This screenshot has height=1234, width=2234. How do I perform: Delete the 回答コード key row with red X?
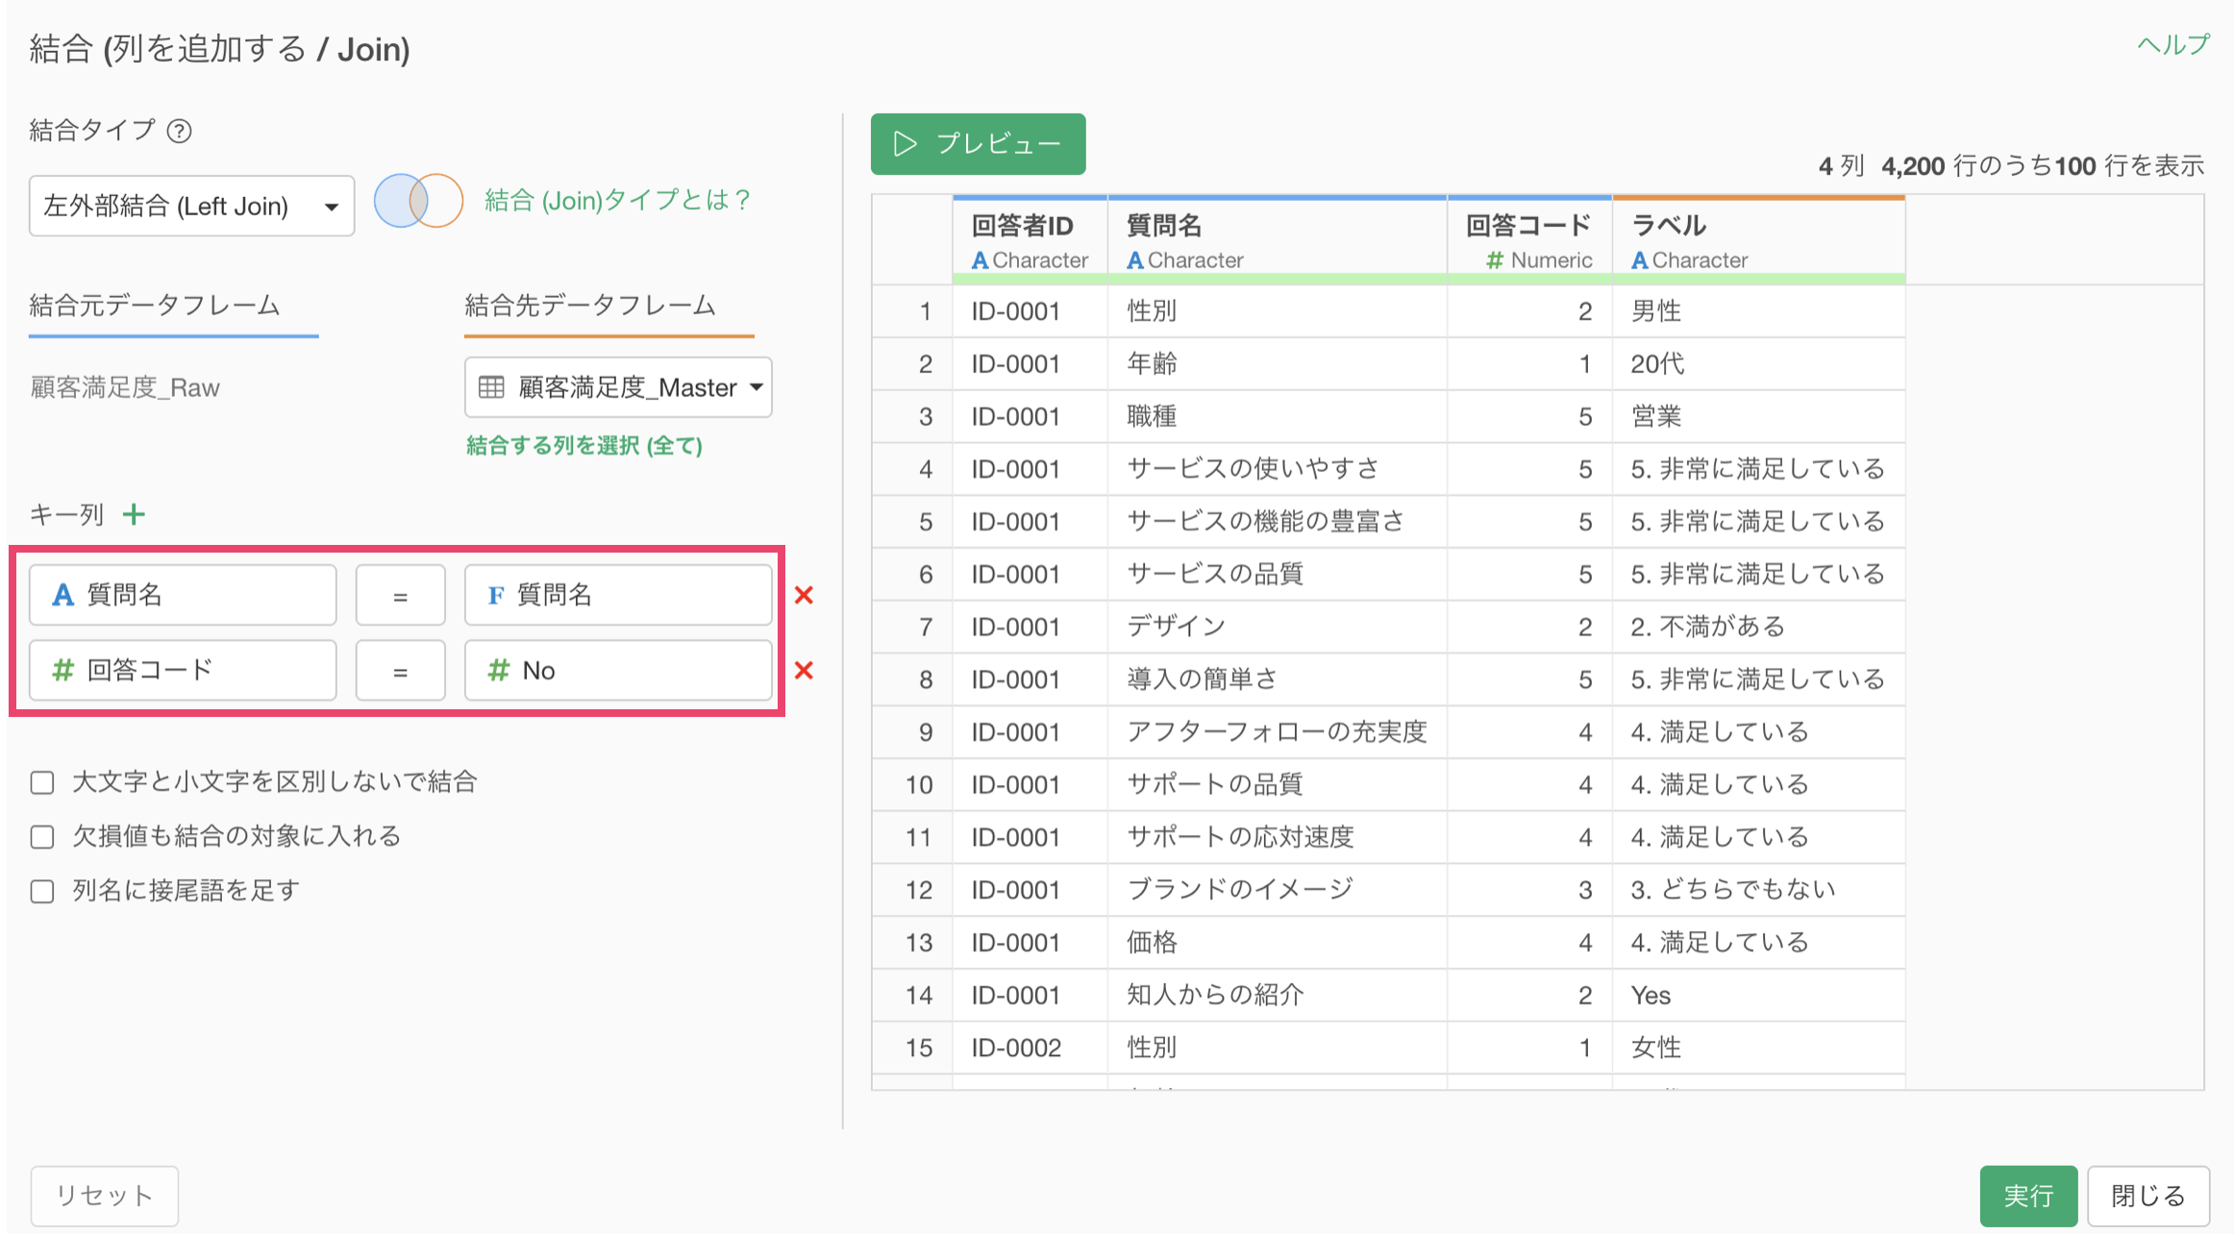coord(805,670)
